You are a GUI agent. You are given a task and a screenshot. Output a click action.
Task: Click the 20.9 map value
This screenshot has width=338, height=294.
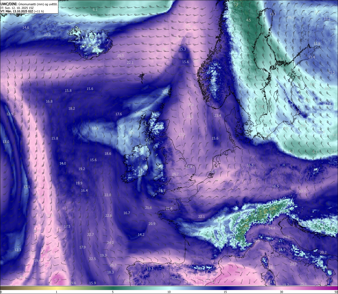pos(152,224)
